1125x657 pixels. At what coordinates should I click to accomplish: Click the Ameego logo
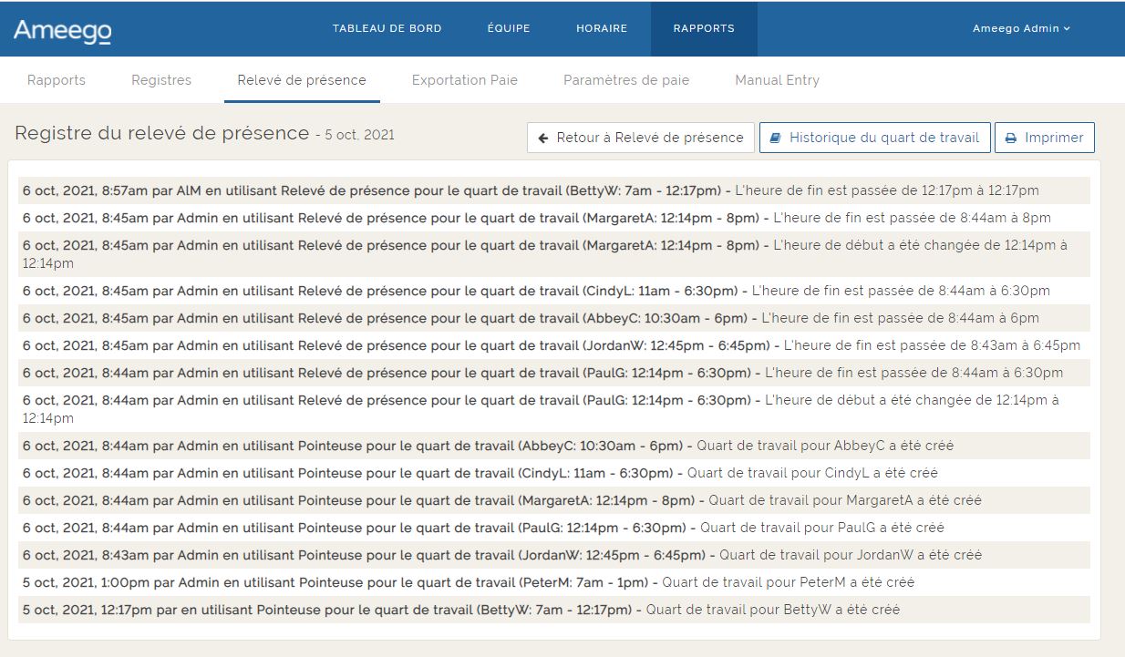pyautogui.click(x=62, y=30)
